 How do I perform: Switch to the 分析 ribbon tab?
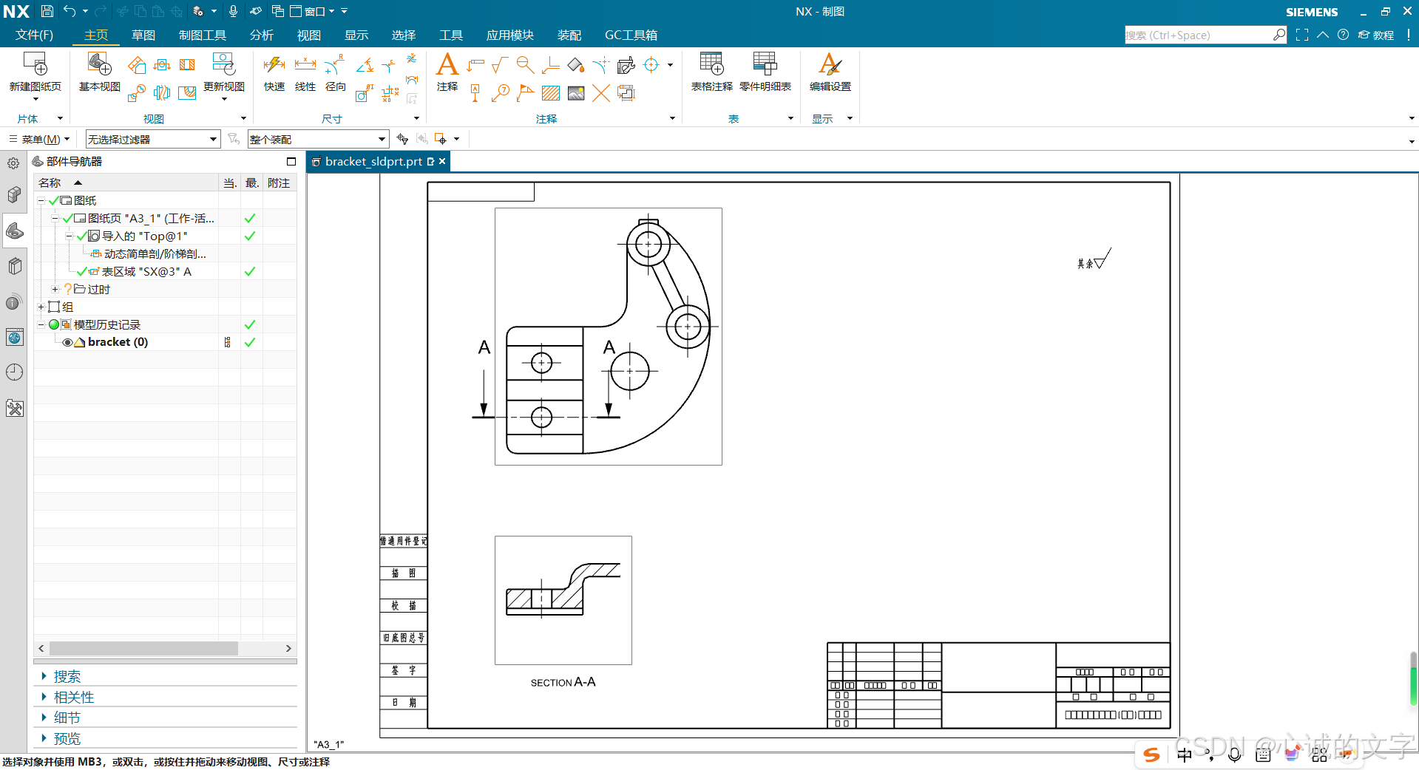262,35
